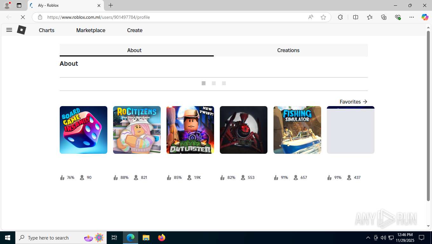The height and width of the screenshot is (244, 432).
Task: Show hidden system tray icons
Action: coord(368,238)
